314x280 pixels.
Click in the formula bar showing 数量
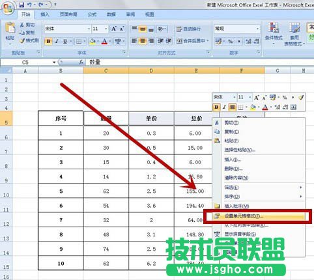click(x=200, y=63)
